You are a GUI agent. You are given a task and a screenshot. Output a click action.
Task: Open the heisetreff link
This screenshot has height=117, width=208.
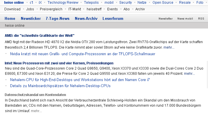(94, 9)
